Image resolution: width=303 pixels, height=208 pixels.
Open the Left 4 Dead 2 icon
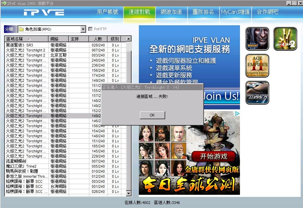coord(285,39)
